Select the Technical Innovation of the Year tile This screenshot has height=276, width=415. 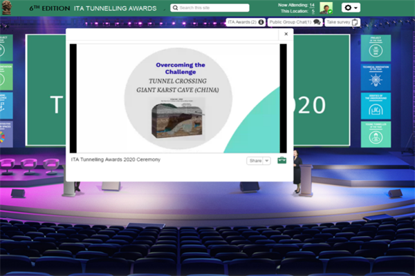pyautogui.click(x=375, y=77)
